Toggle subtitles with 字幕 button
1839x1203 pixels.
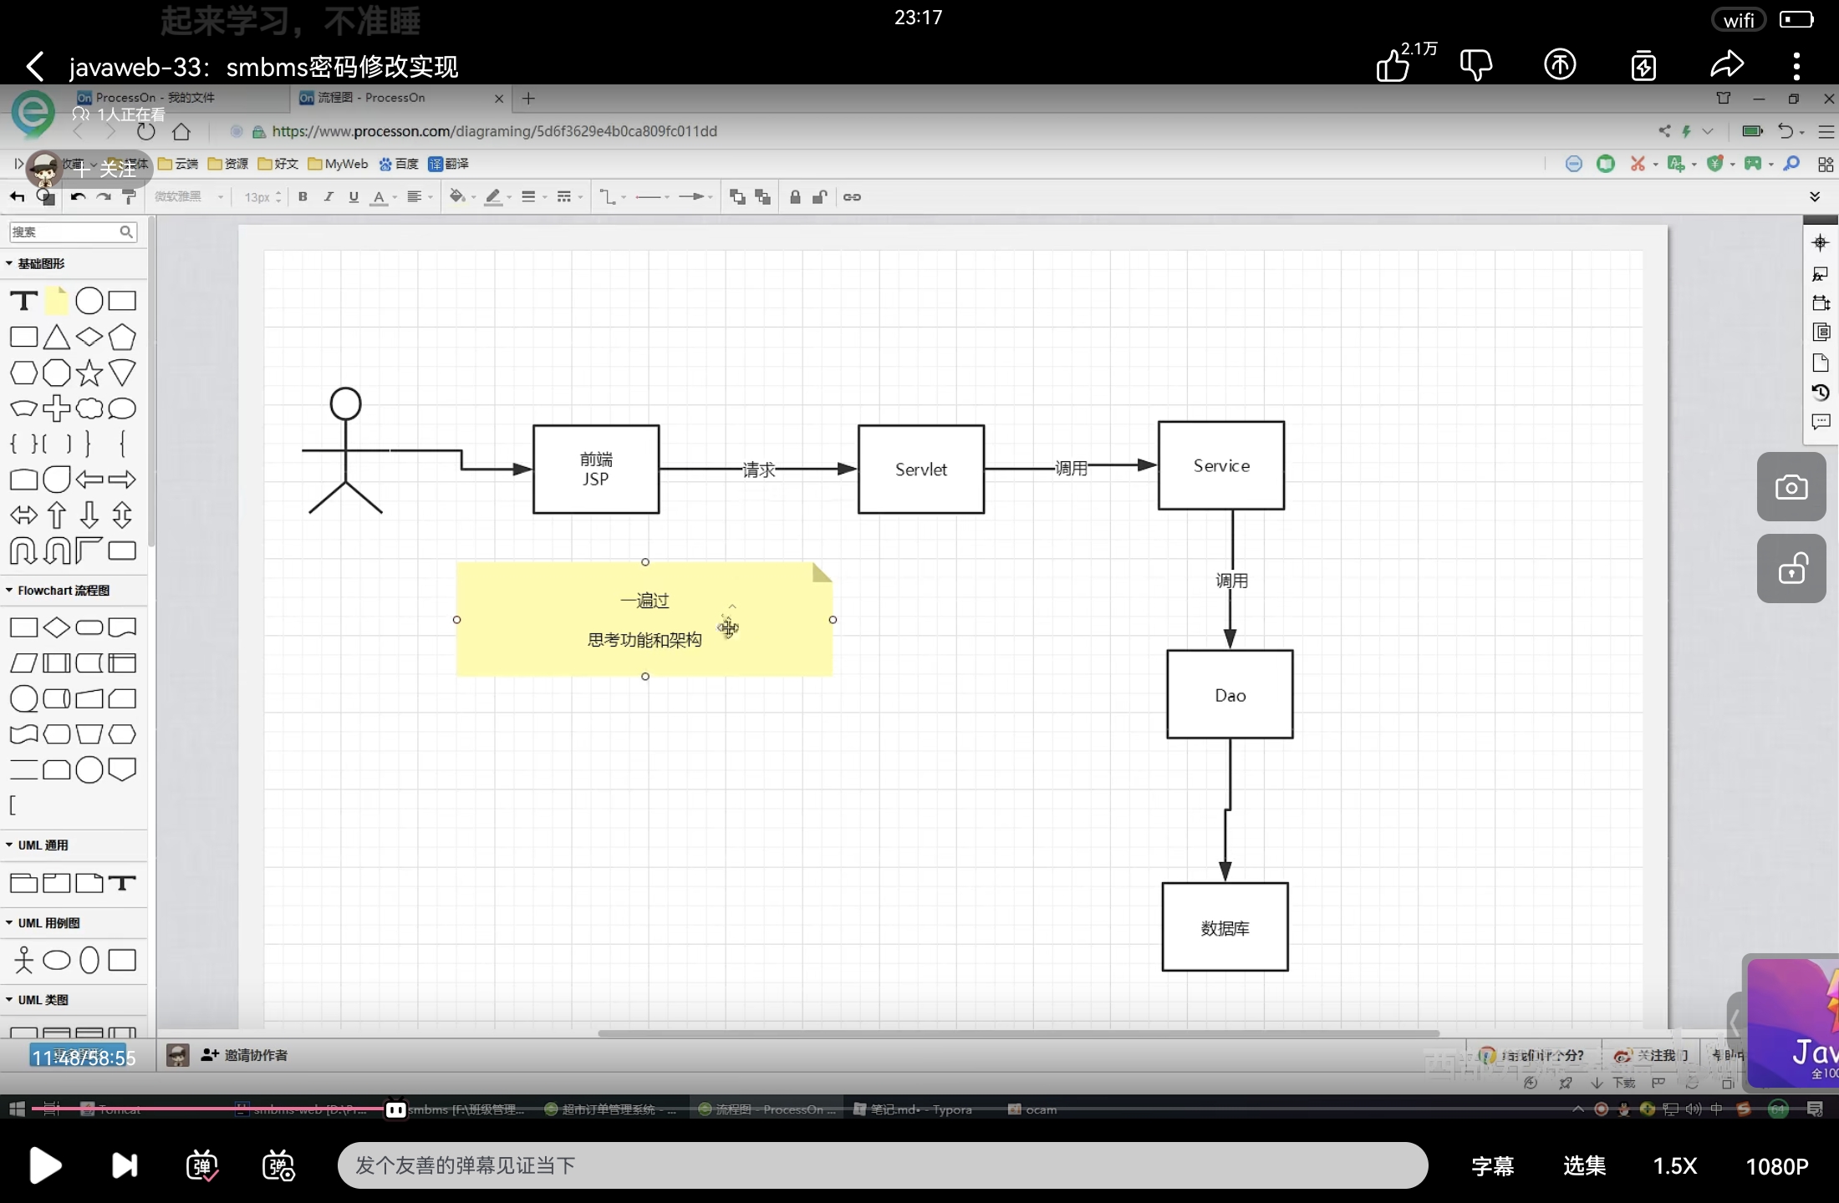point(1492,1166)
